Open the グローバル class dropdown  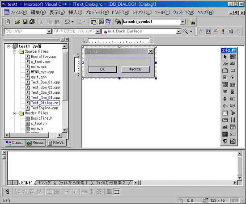(49, 31)
